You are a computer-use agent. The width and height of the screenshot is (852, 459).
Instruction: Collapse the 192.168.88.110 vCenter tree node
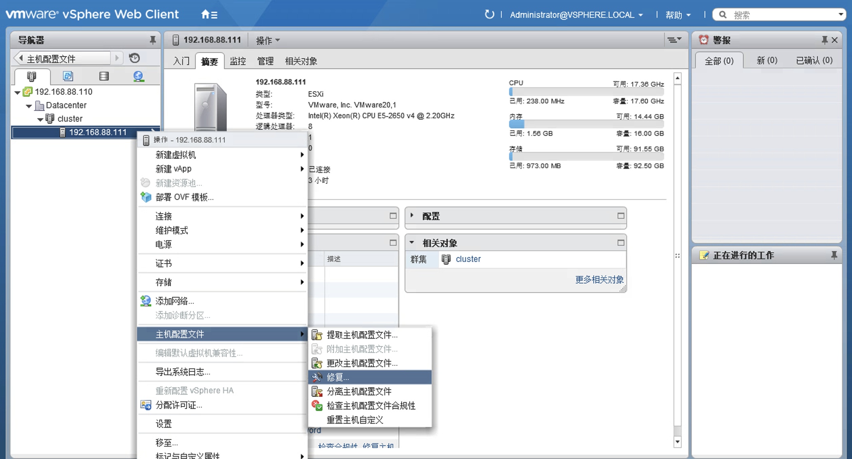click(x=17, y=92)
